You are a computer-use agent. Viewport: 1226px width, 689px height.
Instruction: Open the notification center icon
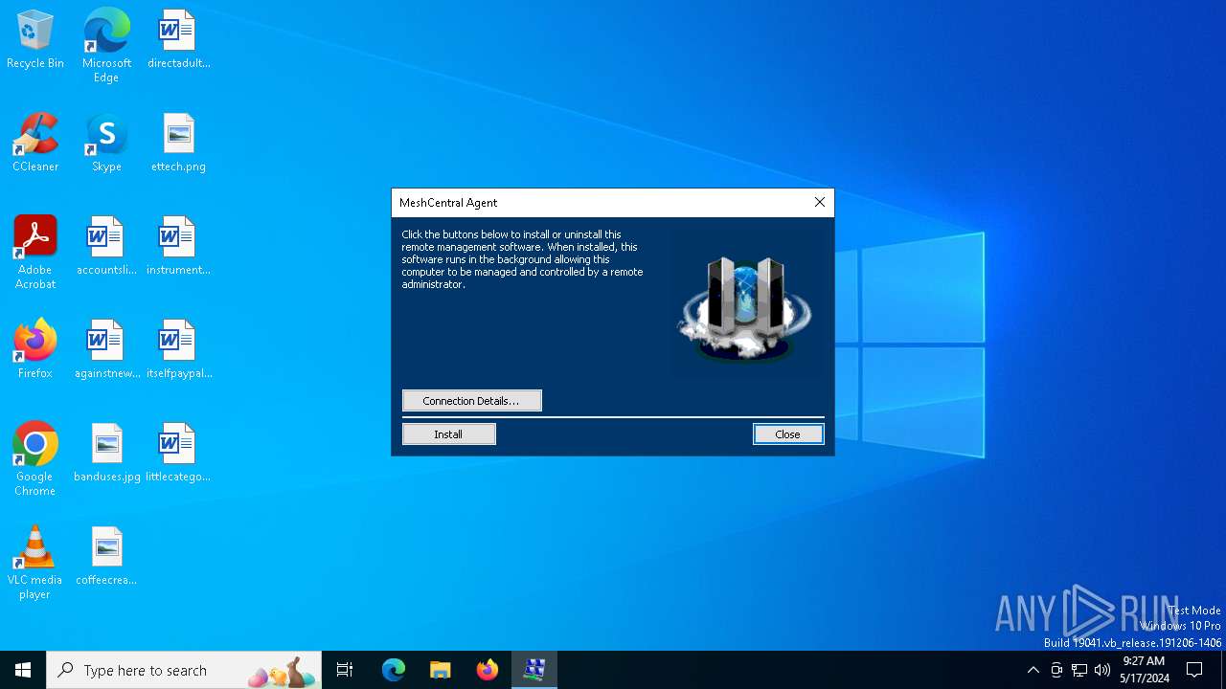[1194, 670]
